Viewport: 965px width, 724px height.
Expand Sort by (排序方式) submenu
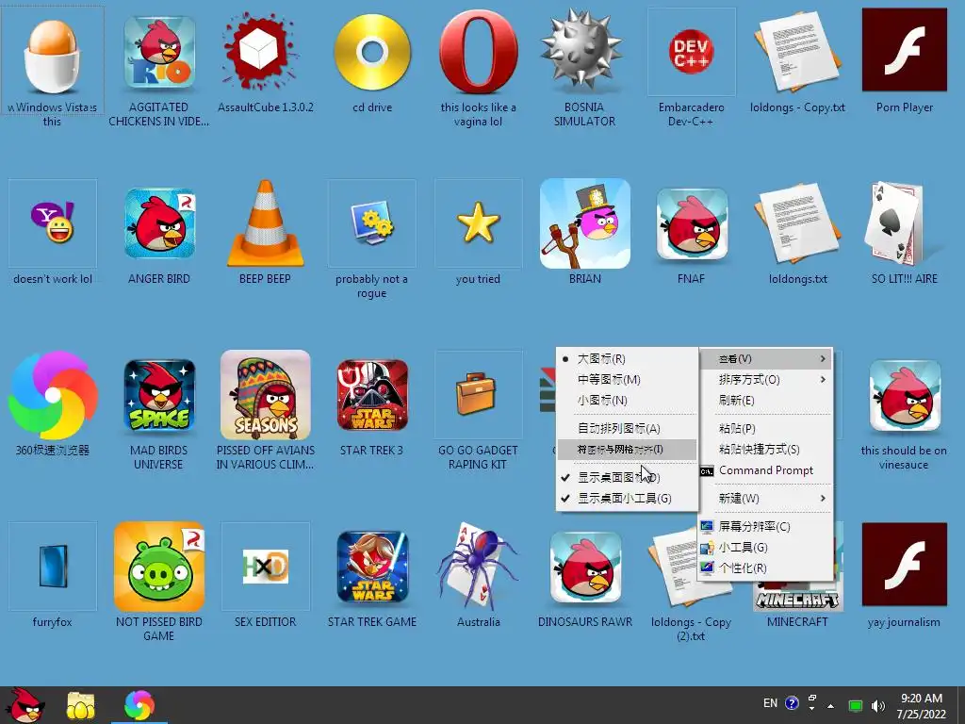[765, 380]
